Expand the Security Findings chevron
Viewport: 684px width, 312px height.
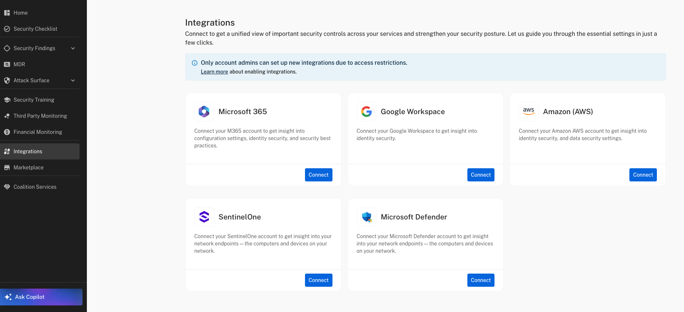point(73,48)
